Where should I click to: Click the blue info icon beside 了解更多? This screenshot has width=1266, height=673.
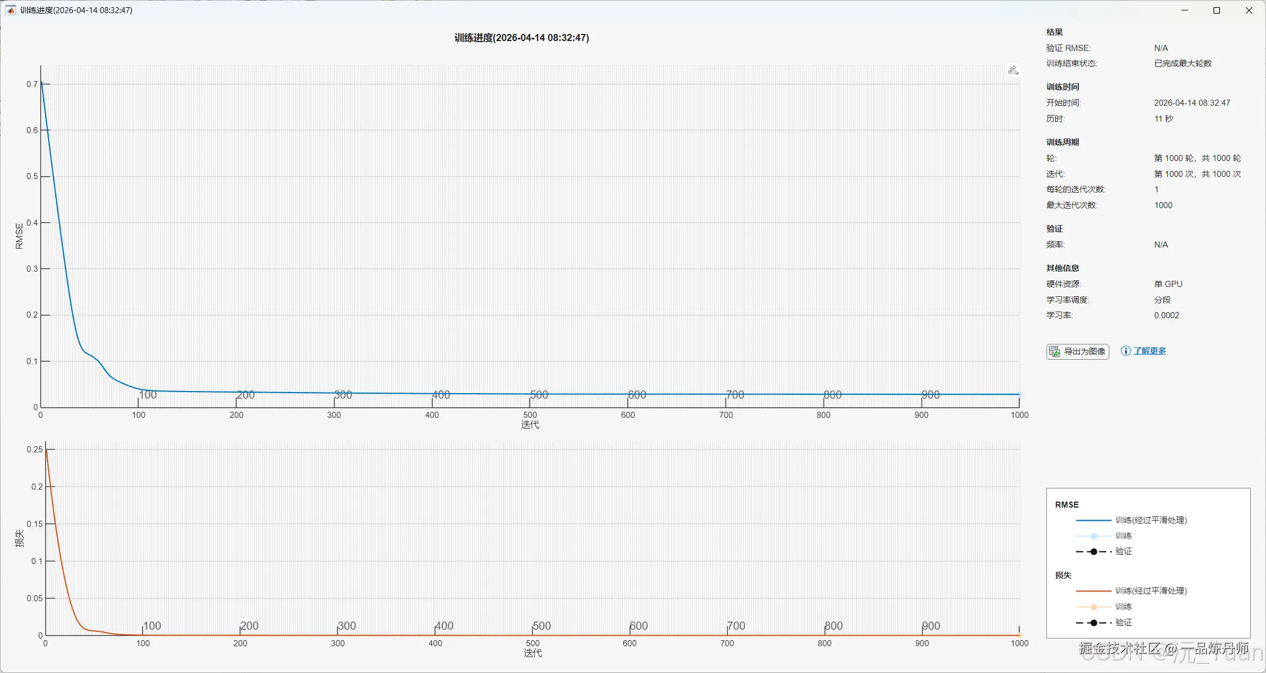[1125, 351]
